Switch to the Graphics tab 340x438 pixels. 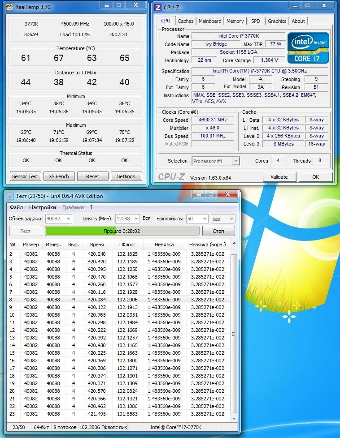point(277,21)
